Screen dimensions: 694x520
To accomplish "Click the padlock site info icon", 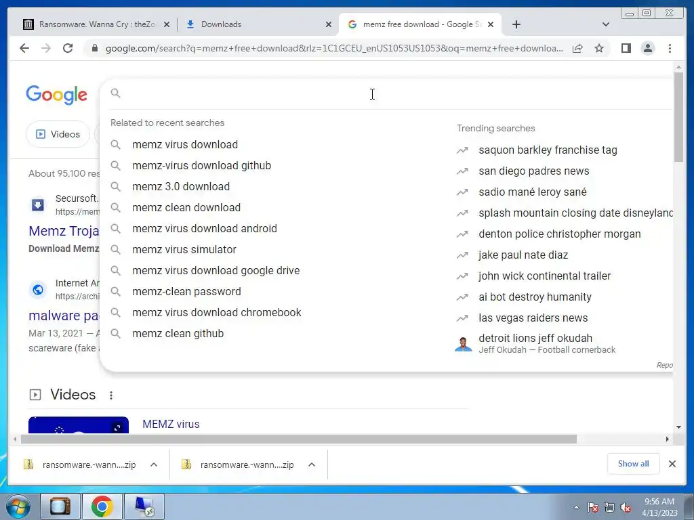I will click(x=94, y=48).
